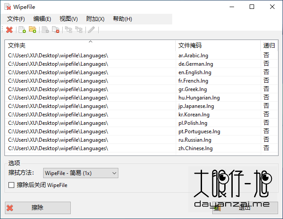Click the 退出 button
This screenshot has width=283, height=219.
(x=245, y=208)
